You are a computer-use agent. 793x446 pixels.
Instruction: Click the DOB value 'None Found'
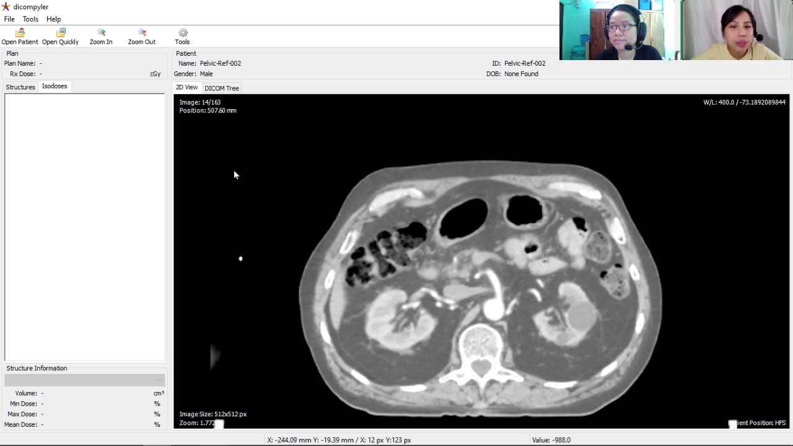(521, 74)
